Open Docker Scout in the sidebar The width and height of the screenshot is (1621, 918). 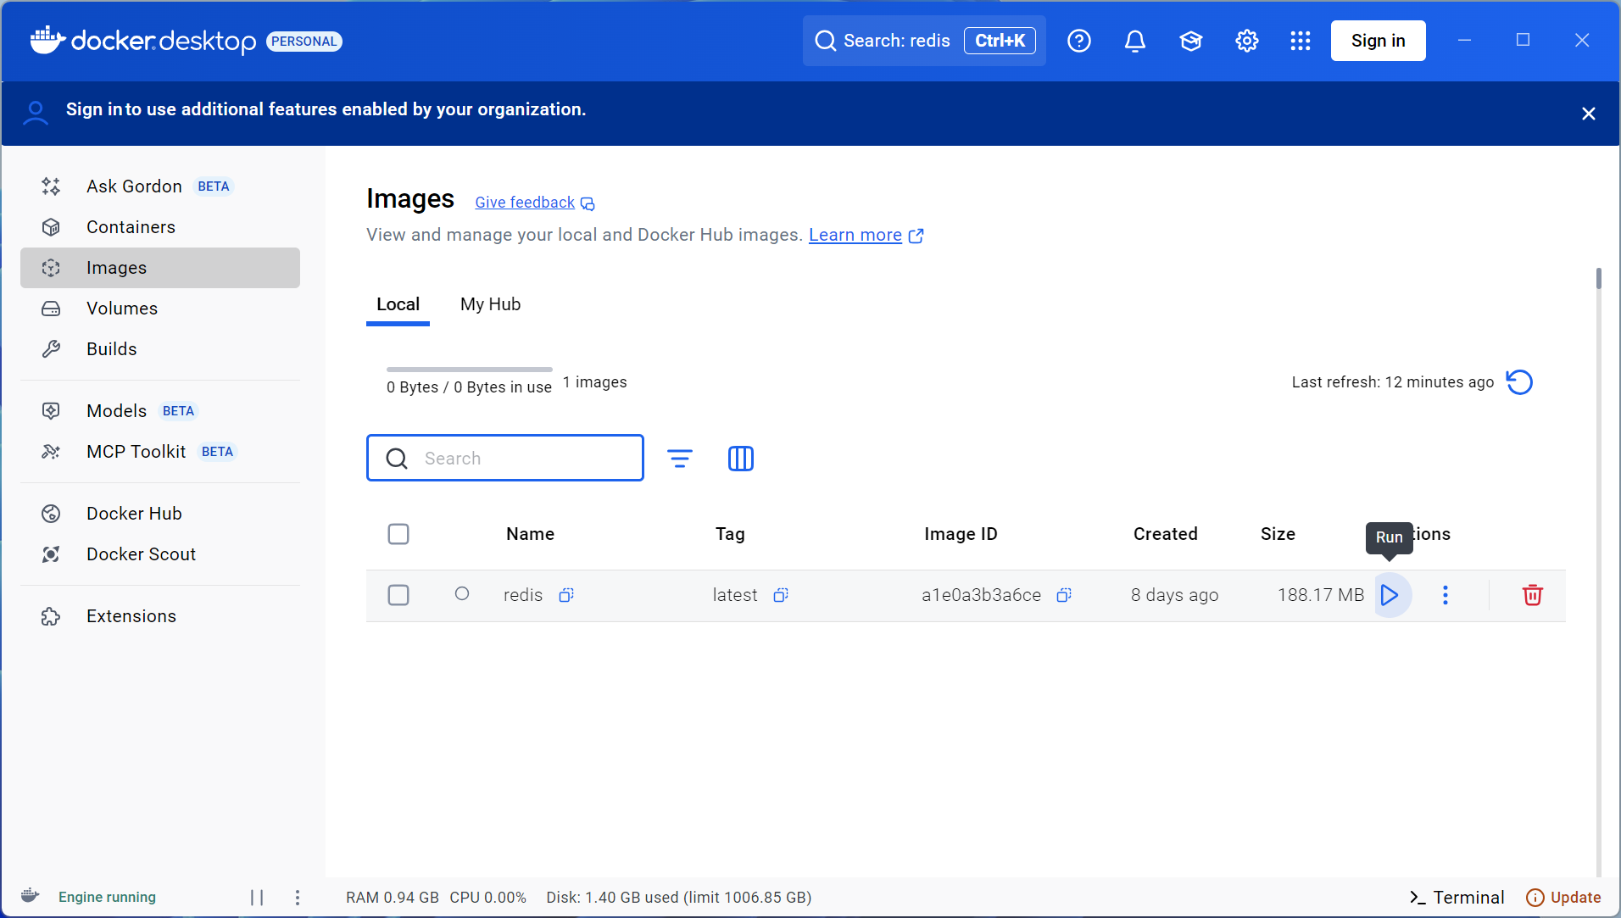[160, 554]
